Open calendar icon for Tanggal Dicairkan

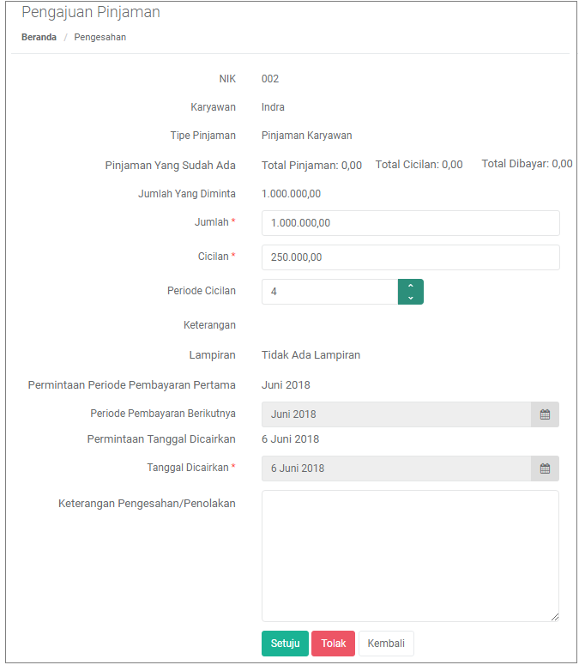pos(545,469)
